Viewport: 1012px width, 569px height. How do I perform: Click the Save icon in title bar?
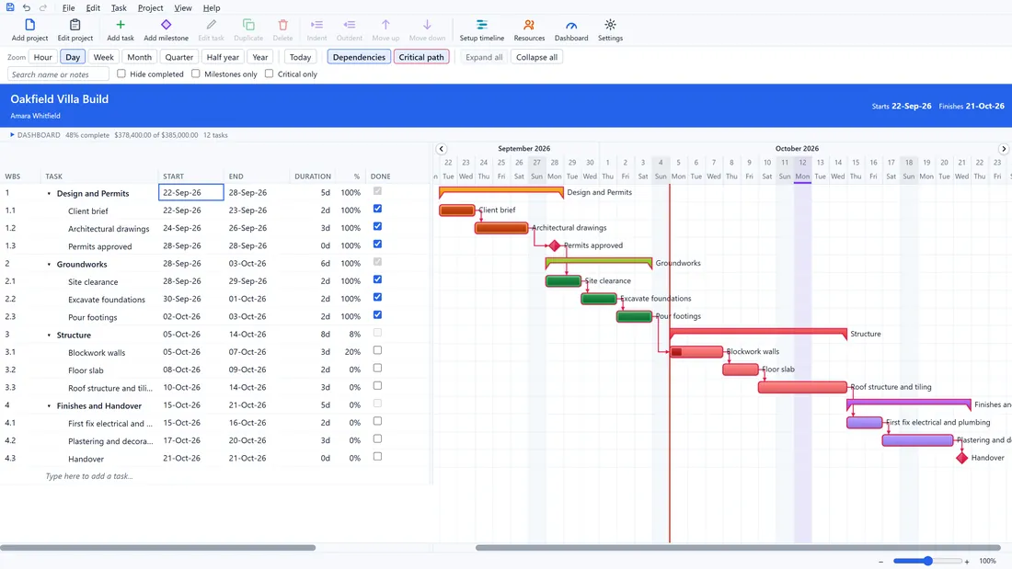click(10, 7)
